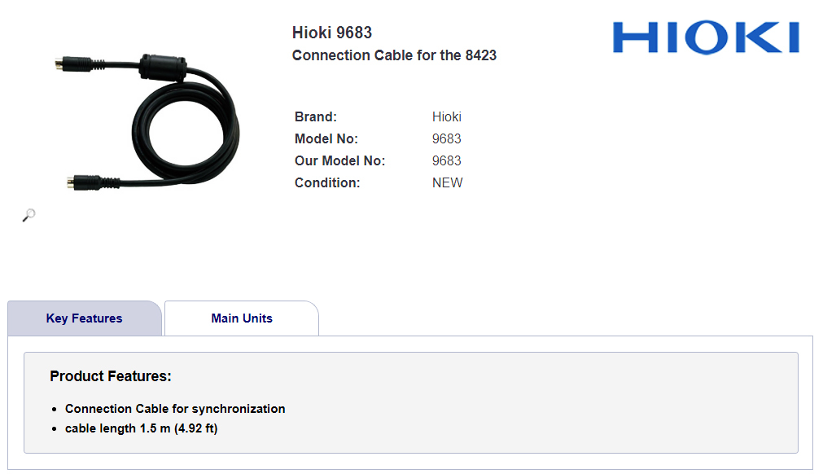
Task: Open the Key Features tab
Action: coord(85,318)
